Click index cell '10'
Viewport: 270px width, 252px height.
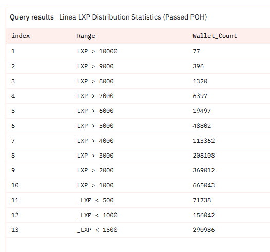pyautogui.click(x=15, y=185)
